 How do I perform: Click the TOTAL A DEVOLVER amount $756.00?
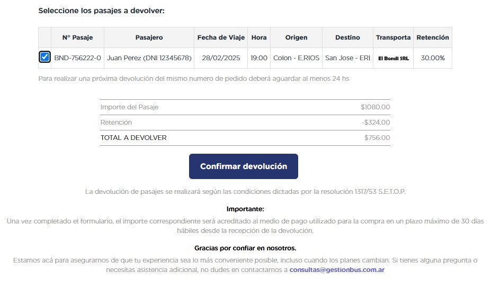(x=377, y=138)
